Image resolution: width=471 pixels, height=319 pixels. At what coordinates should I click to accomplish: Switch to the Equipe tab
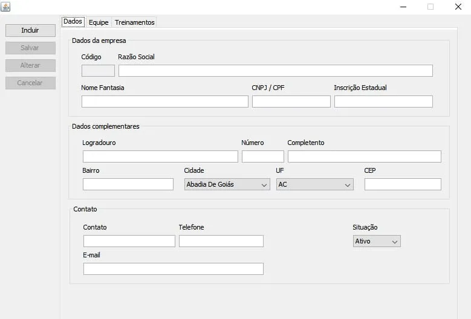pos(99,22)
